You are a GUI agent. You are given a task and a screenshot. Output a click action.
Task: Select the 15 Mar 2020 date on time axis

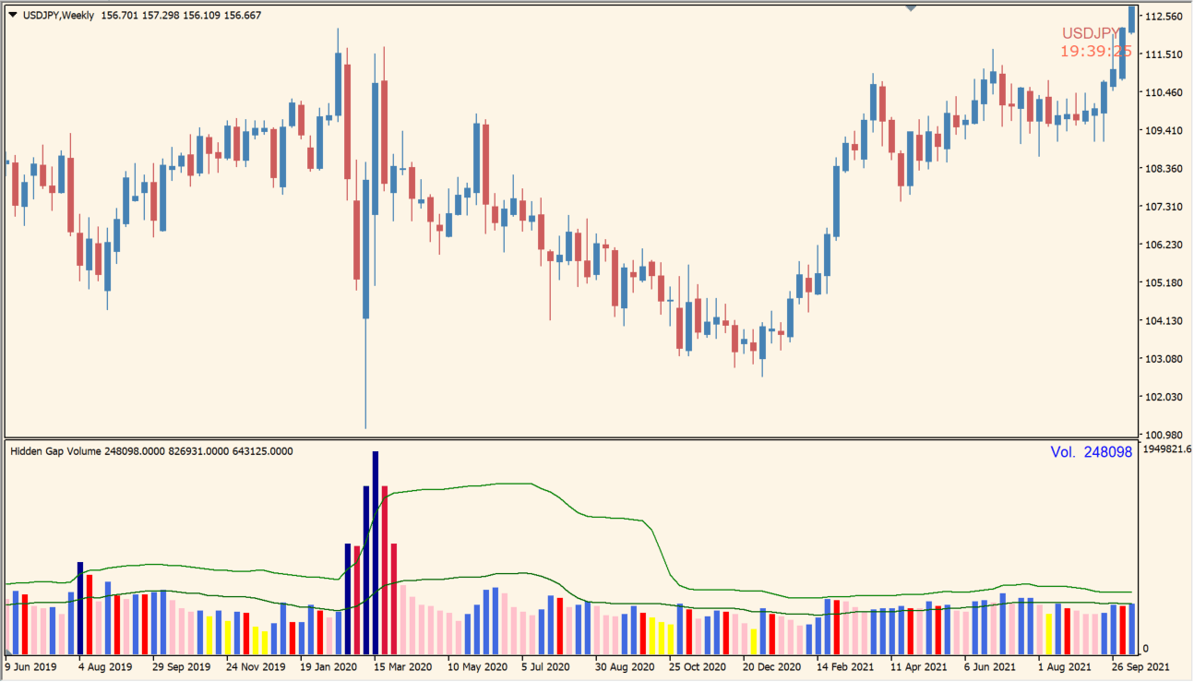point(397,666)
